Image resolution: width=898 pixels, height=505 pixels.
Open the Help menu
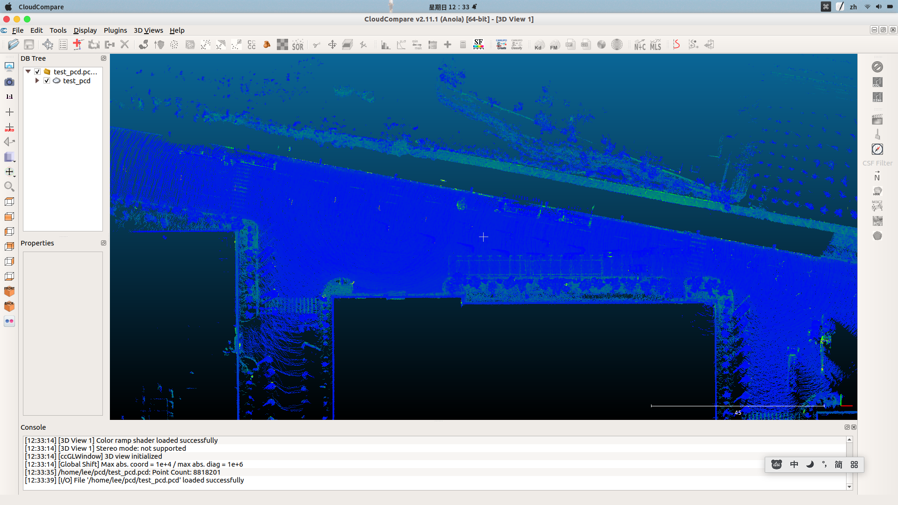pyautogui.click(x=177, y=30)
